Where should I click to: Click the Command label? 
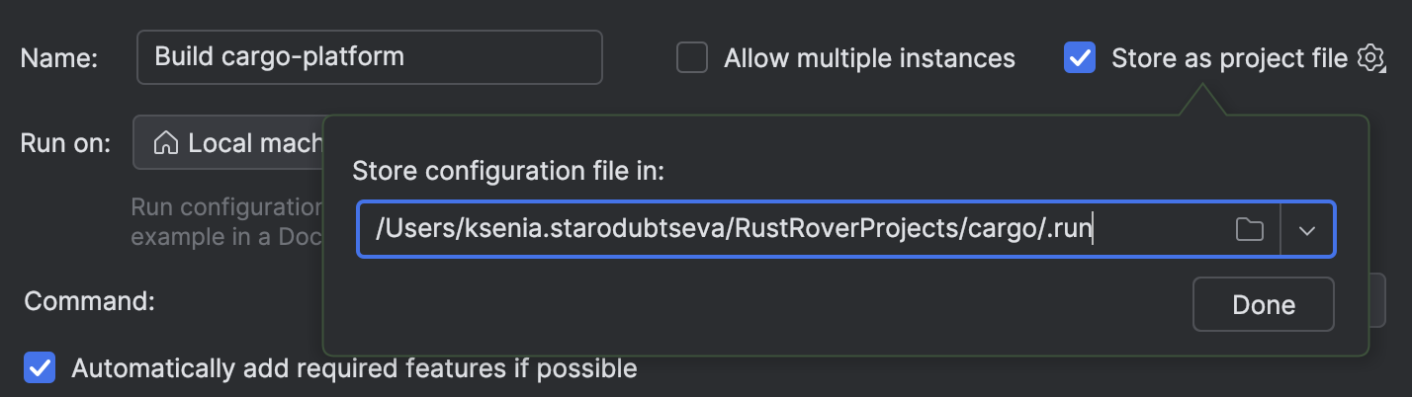point(89,301)
